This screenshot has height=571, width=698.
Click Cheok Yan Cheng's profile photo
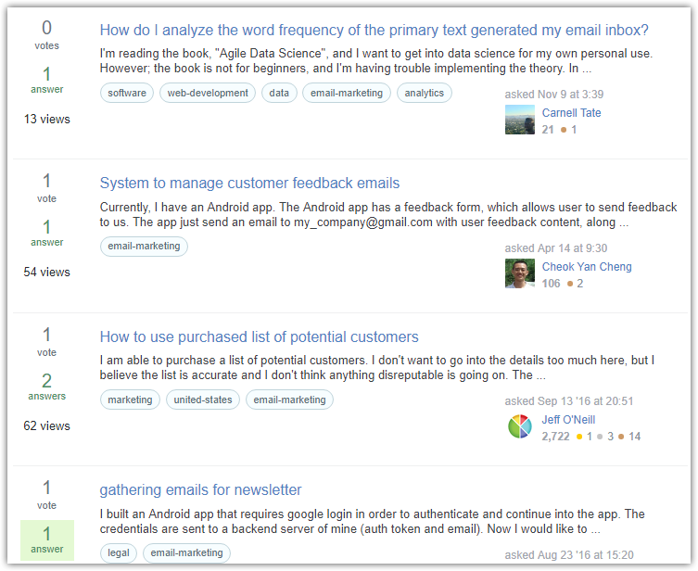click(x=519, y=273)
